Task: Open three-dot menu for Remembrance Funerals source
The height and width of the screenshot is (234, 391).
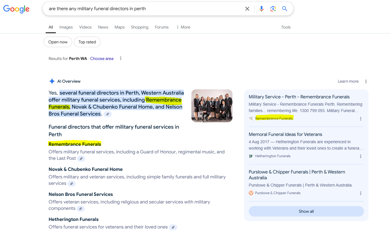Action: coord(361,119)
